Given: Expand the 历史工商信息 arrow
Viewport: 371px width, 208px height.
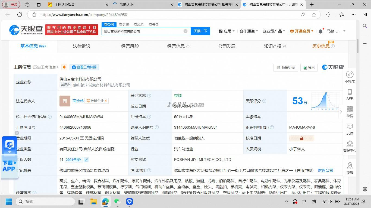Looking at the screenshot, I should coord(58,67).
